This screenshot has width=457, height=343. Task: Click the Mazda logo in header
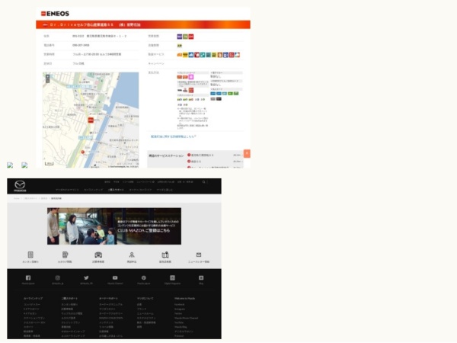20,186
